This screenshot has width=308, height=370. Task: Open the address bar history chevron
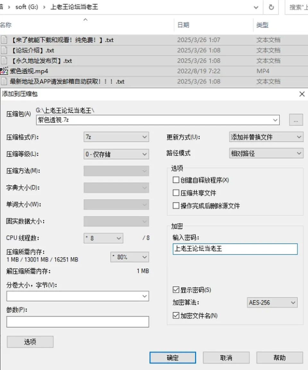[256, 8]
